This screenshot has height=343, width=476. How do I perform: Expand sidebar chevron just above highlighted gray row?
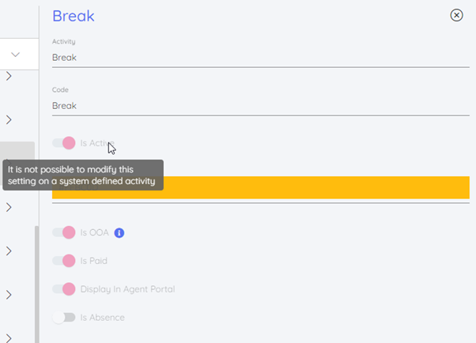tap(9, 120)
